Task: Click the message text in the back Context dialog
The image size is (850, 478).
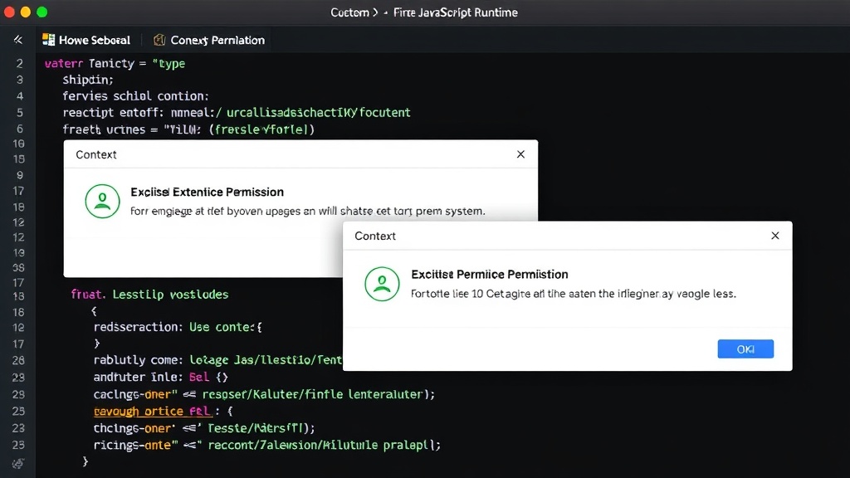Action: pyautogui.click(x=308, y=211)
